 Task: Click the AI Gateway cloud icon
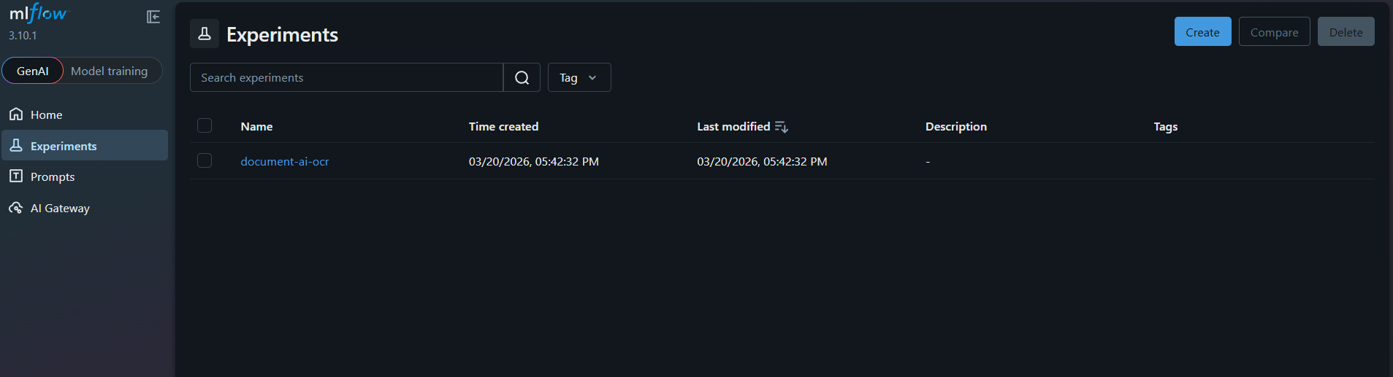click(x=16, y=208)
